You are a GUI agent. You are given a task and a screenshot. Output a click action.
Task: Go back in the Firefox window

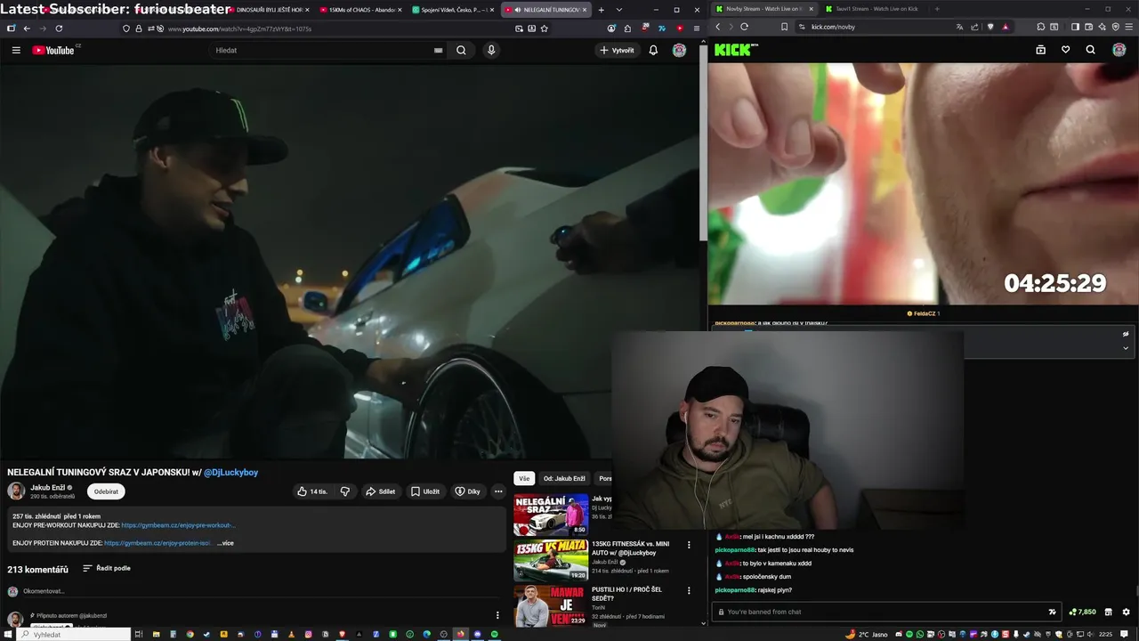click(x=27, y=28)
